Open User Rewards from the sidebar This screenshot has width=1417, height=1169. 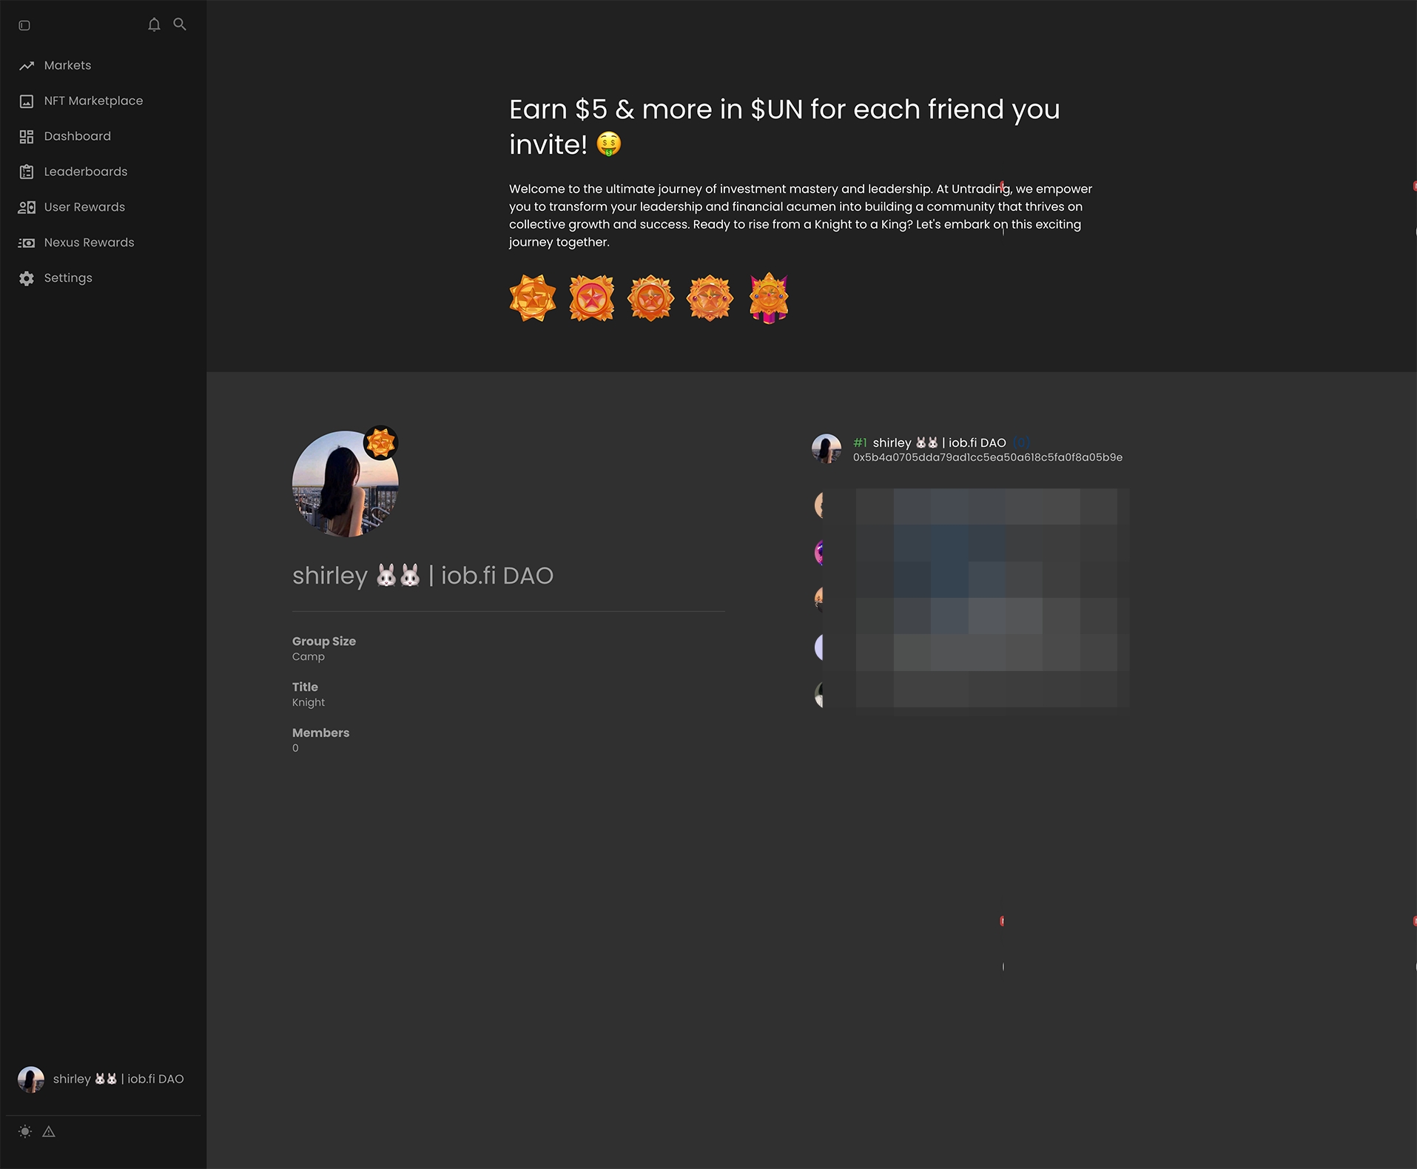point(84,207)
